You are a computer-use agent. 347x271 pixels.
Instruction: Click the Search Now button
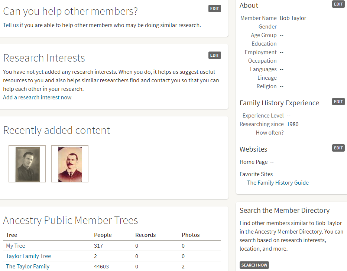coord(254,265)
